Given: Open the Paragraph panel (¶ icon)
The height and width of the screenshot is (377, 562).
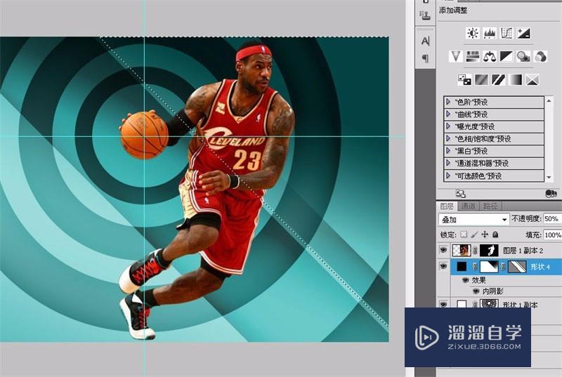Looking at the screenshot, I should click(426, 58).
